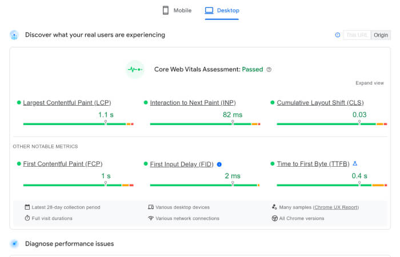
Task: Click the real users experience section icon
Action: point(14,35)
